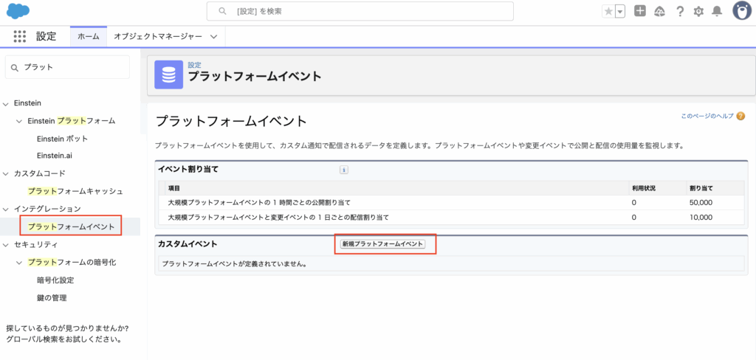Click the Favorites star icon
The width and height of the screenshot is (756, 360).
608,11
